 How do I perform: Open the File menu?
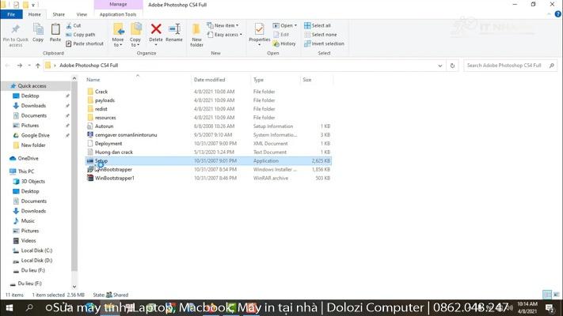[x=11, y=14]
